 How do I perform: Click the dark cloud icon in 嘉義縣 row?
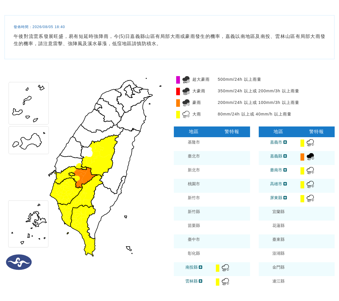pos(310,157)
